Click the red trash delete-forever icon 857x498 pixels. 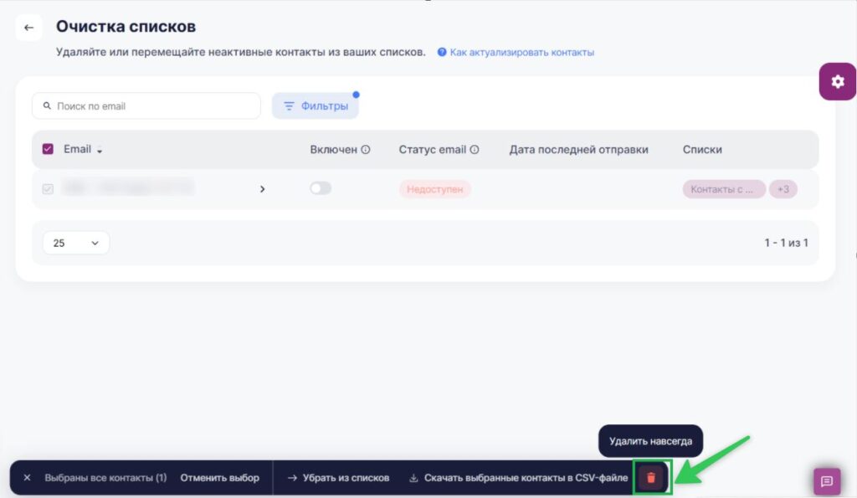[651, 478]
